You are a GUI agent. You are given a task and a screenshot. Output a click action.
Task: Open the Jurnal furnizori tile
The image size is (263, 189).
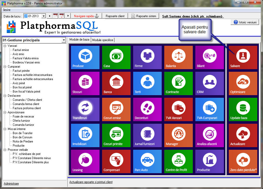click(x=147, y=135)
